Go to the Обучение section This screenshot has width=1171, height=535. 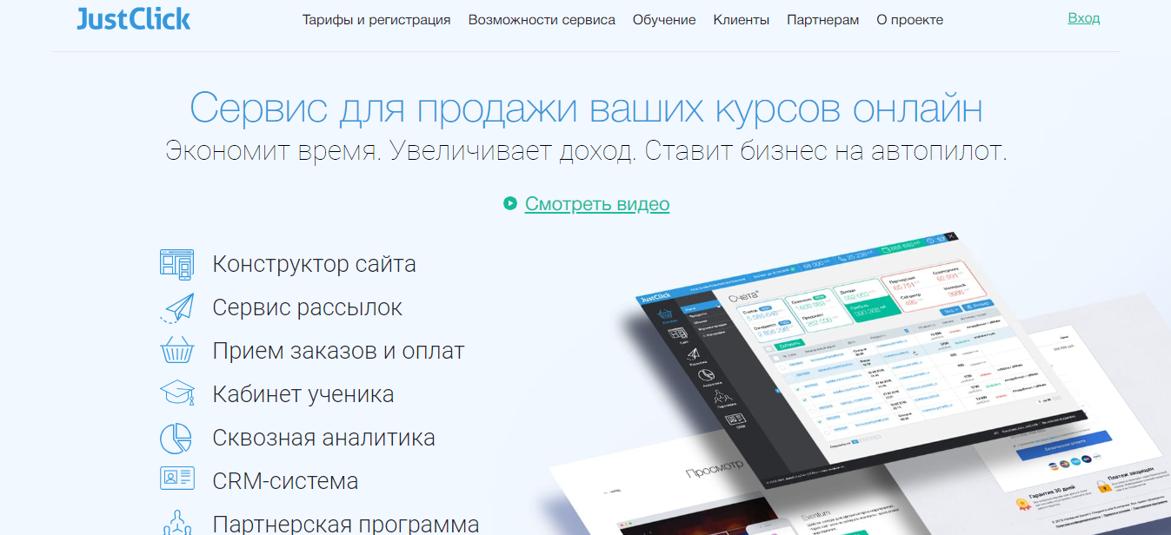[x=664, y=20]
